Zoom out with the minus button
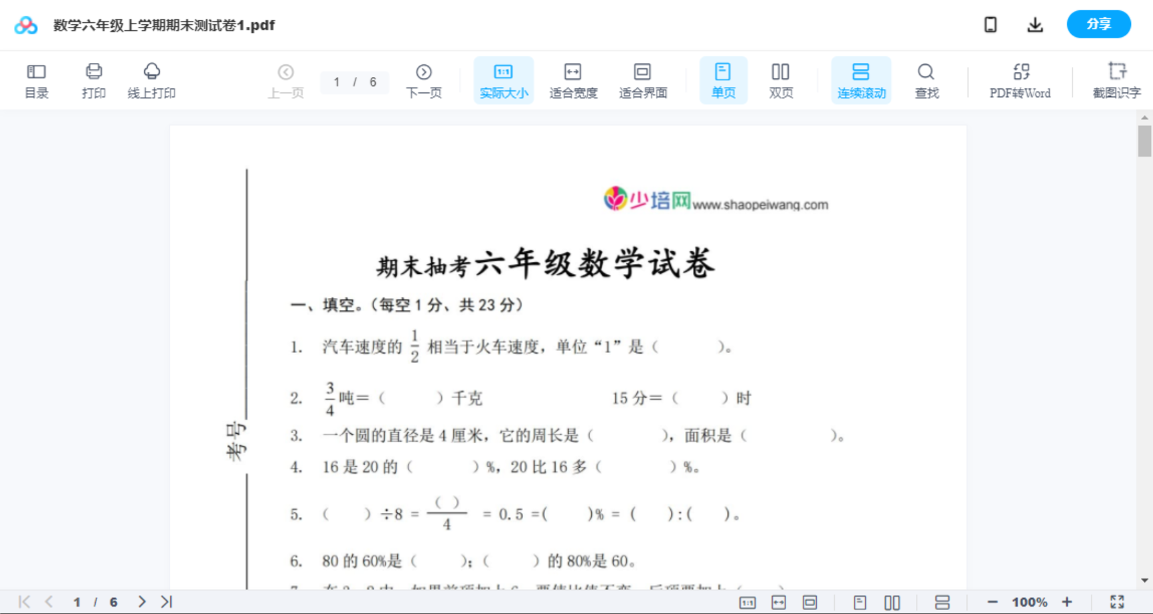The height and width of the screenshot is (614, 1153). click(992, 602)
